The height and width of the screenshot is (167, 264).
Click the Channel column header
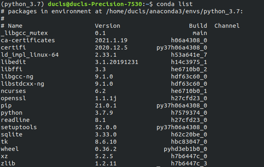click(x=227, y=26)
